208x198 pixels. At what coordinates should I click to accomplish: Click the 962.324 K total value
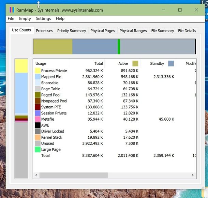pyautogui.click(x=94, y=71)
